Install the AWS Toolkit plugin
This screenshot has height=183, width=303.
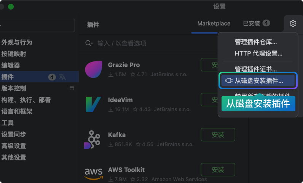[x=218, y=170]
